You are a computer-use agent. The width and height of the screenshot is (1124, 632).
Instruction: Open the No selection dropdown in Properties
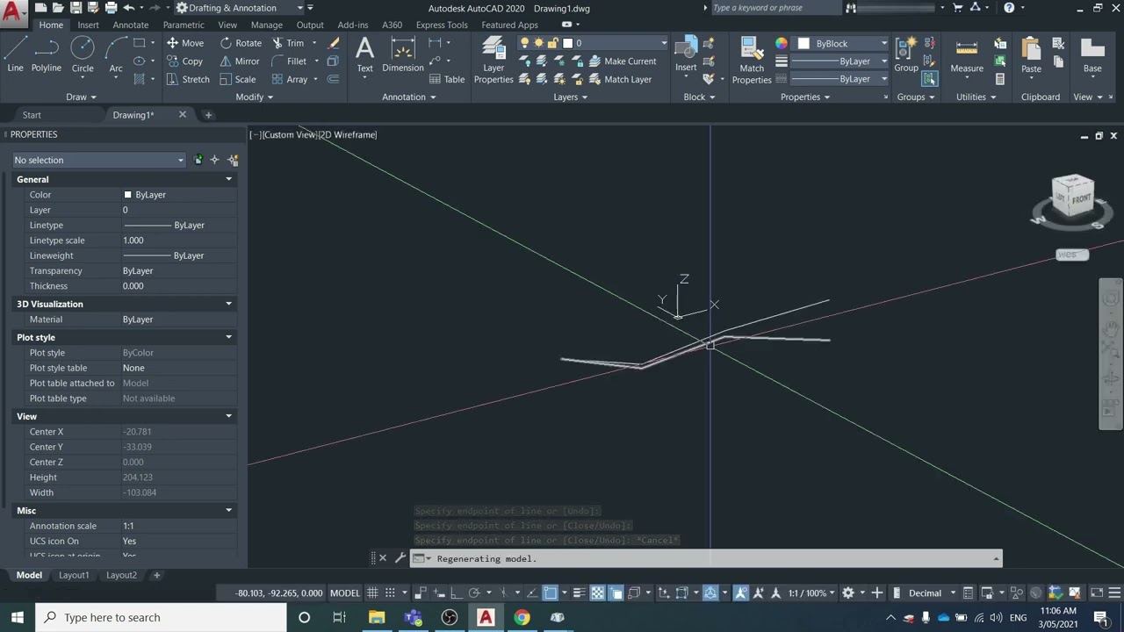pyautogui.click(x=98, y=160)
